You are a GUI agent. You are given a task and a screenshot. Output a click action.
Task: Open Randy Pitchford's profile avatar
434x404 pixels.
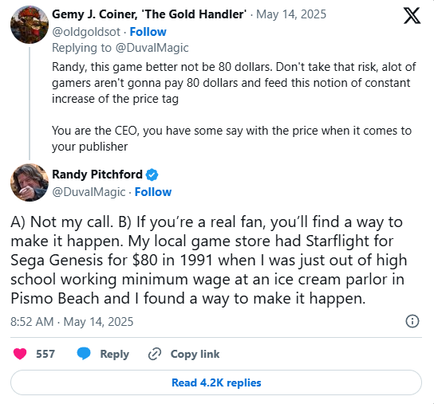(30, 182)
